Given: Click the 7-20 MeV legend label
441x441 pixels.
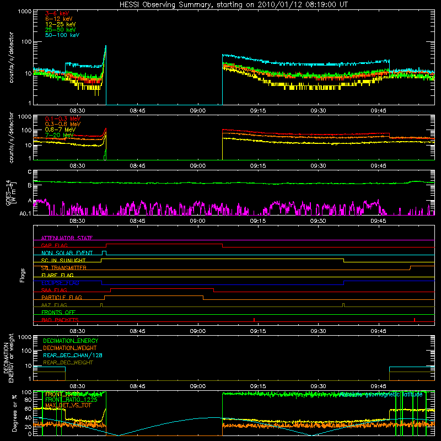Looking at the screenshot, I should pyautogui.click(x=60, y=135).
